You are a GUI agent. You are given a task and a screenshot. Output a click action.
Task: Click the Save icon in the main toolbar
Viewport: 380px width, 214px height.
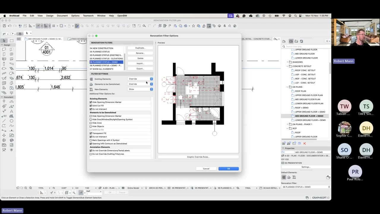[4, 26]
